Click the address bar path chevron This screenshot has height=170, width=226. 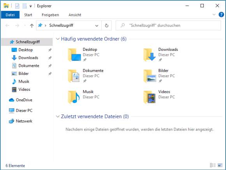46,26
